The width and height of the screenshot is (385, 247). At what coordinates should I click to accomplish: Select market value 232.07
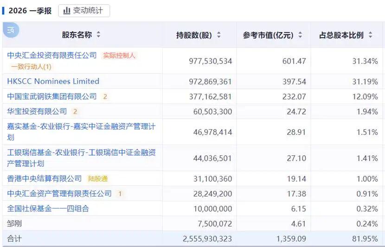point(294,97)
